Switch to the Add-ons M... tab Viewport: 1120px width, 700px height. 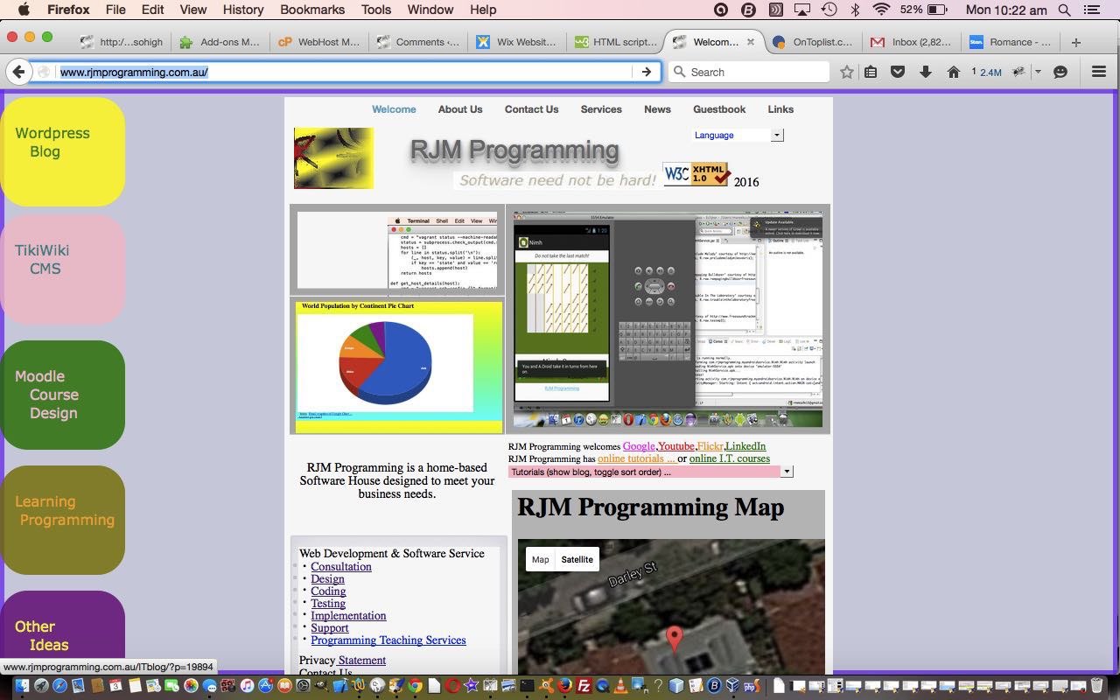pos(220,42)
